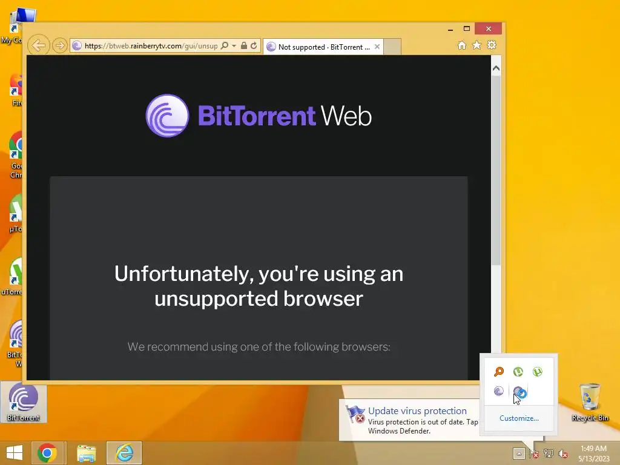Click the Customize... link in tray popup
The width and height of the screenshot is (620, 465).
coord(519,418)
